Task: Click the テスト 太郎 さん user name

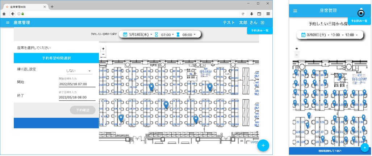Action: coord(240,23)
